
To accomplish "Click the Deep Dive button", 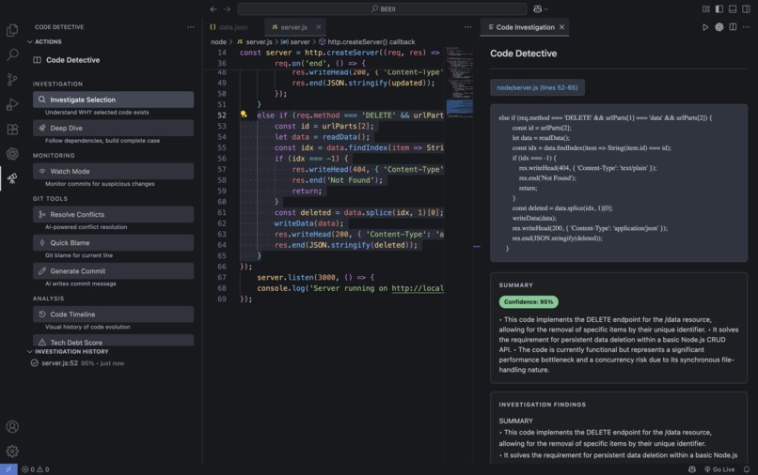I will coord(113,128).
